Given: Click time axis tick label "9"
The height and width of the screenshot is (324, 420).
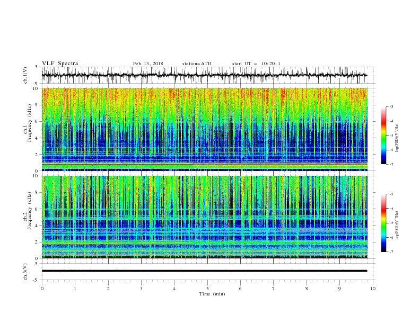Looking at the screenshot, I should pyautogui.click(x=339, y=289).
